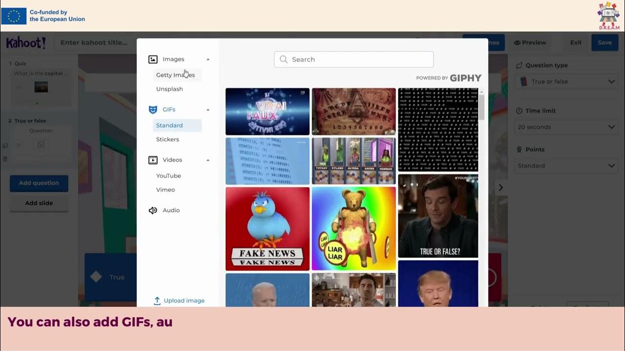Click the Videos category film icon

coord(153,160)
